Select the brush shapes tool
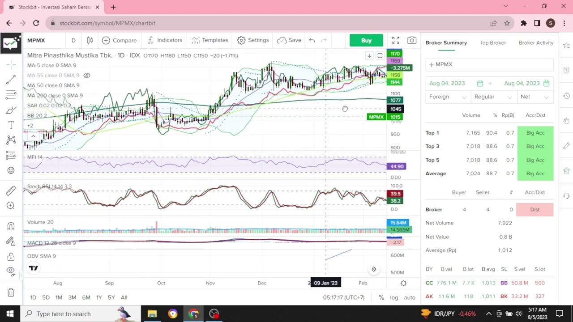This screenshot has height=322, width=573. [11, 110]
